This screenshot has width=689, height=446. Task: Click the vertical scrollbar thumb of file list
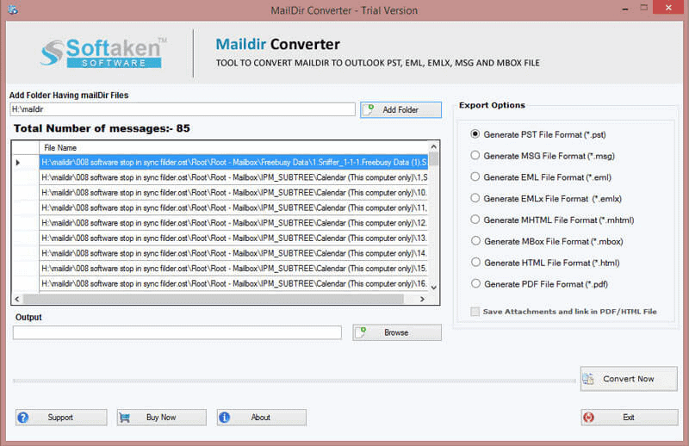click(434, 158)
